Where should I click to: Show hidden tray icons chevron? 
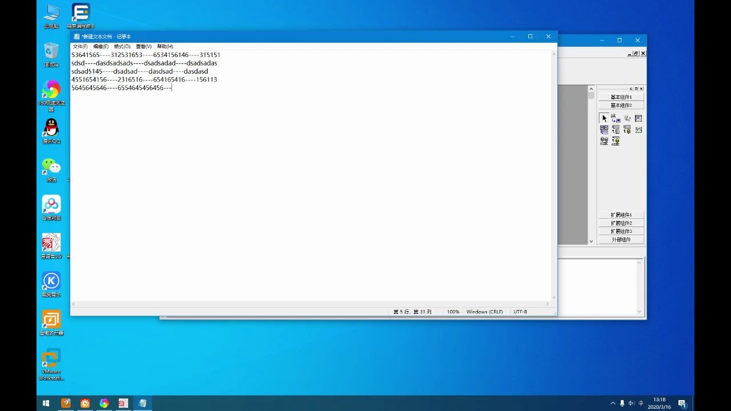point(613,404)
